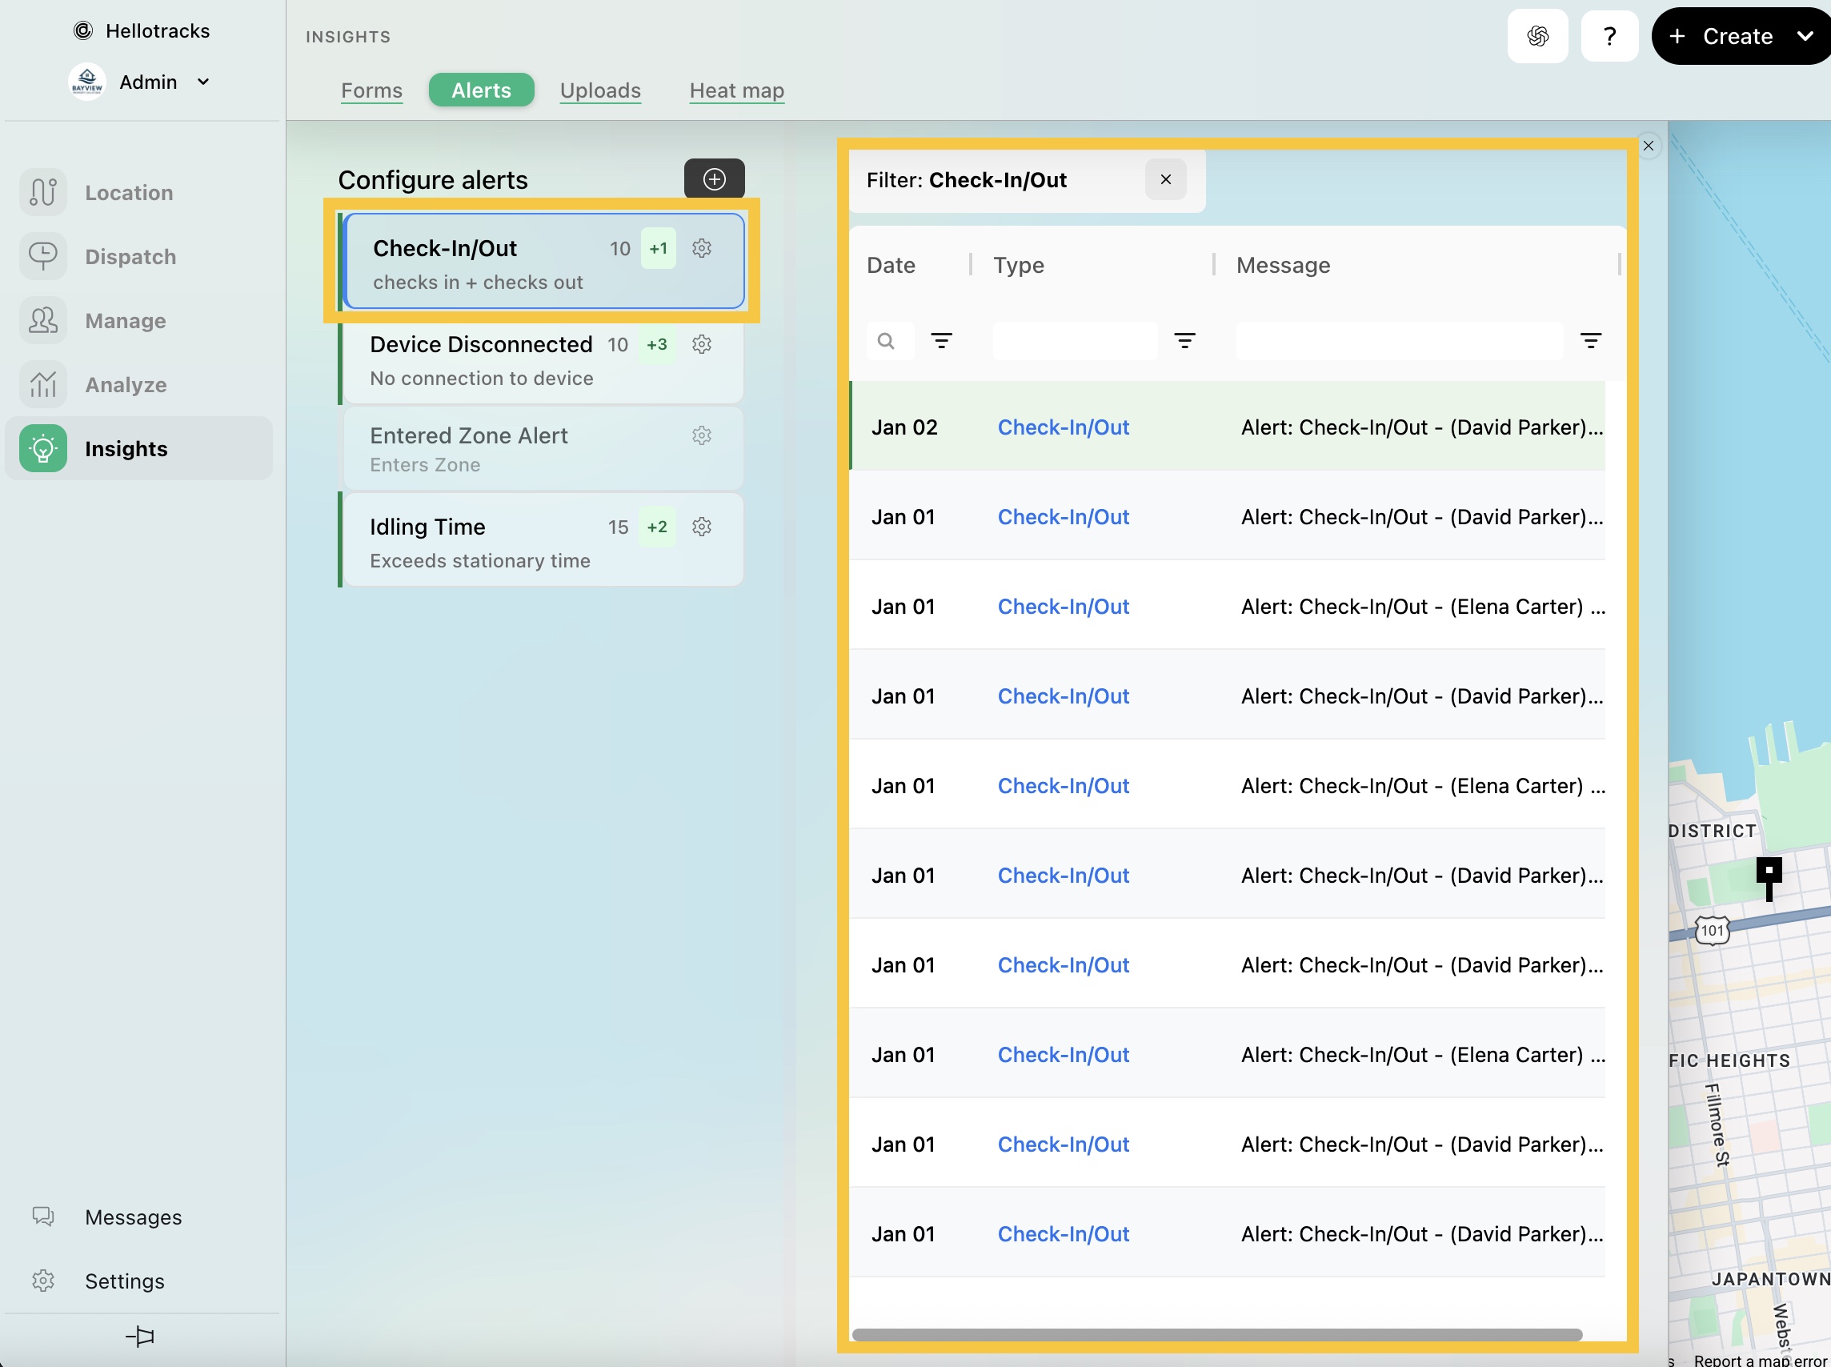Click the add alert plus icon
This screenshot has width=1831, height=1367.
714,178
